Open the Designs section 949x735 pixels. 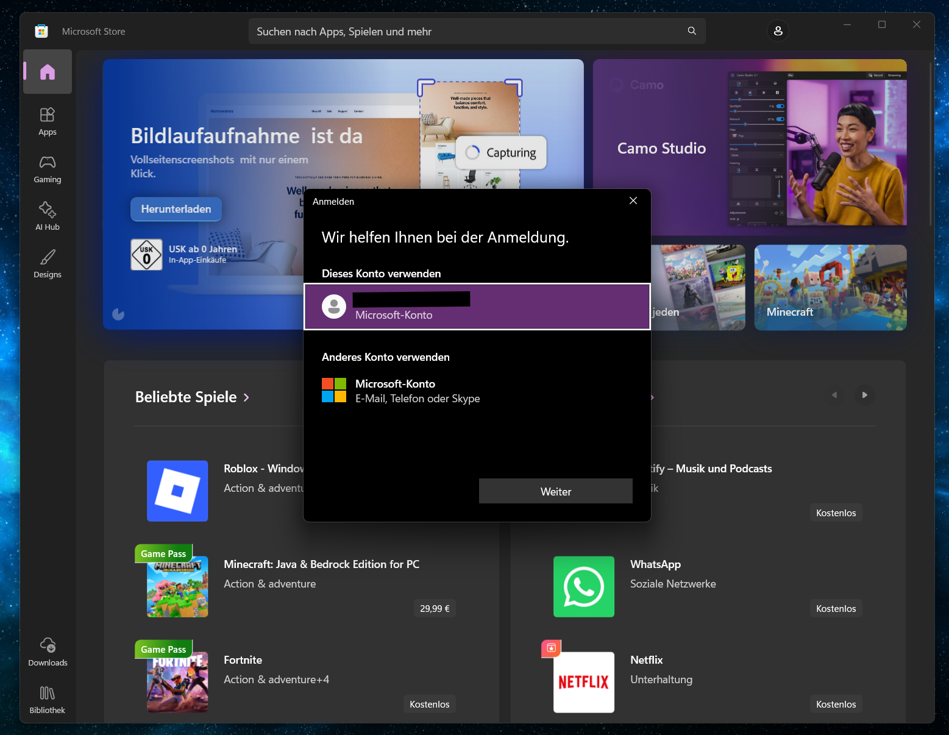pyautogui.click(x=48, y=264)
